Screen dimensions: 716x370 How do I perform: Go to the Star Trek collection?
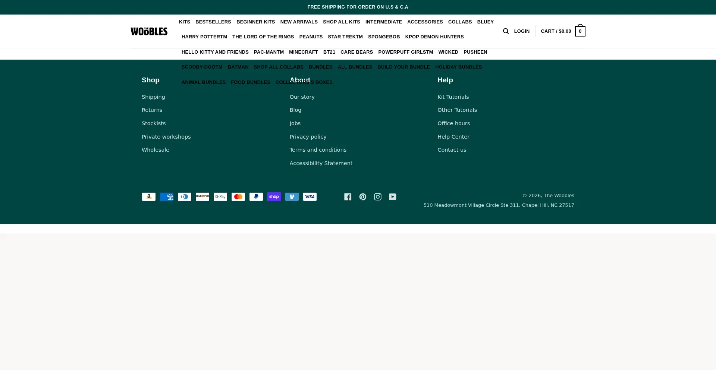point(345,37)
